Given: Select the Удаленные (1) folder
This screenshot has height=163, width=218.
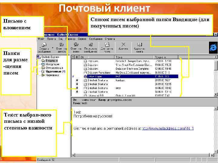Looking at the screenshot, I should tap(55, 71).
